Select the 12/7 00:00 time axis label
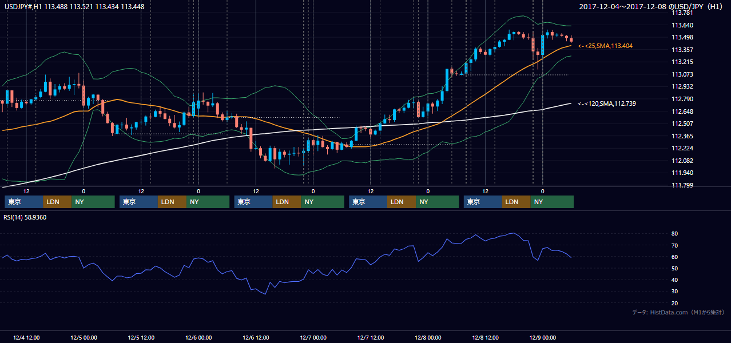This screenshot has width=731, height=343. pos(313,337)
